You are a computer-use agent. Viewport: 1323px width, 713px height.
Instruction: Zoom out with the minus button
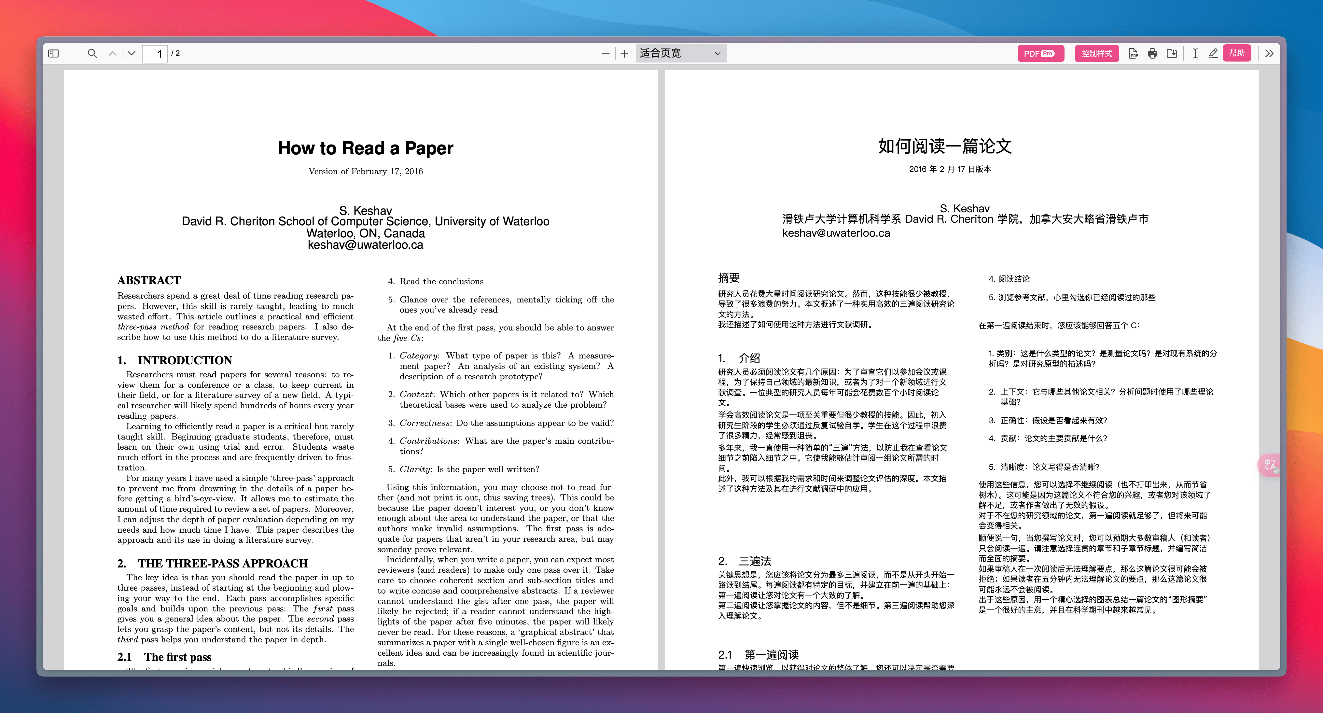pos(606,53)
